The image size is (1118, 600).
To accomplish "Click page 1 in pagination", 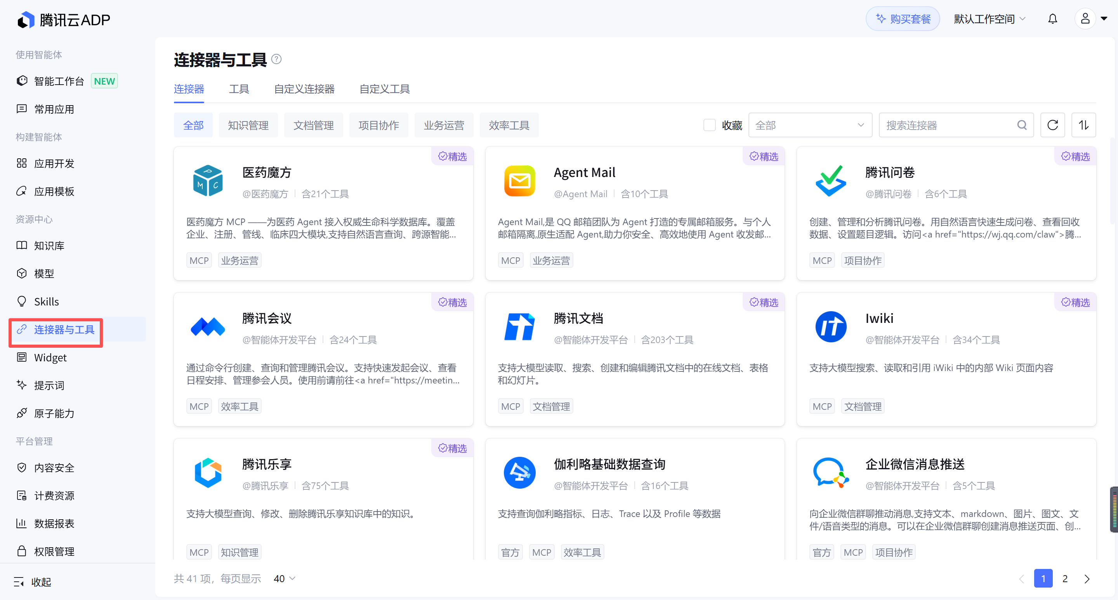I will (1043, 578).
